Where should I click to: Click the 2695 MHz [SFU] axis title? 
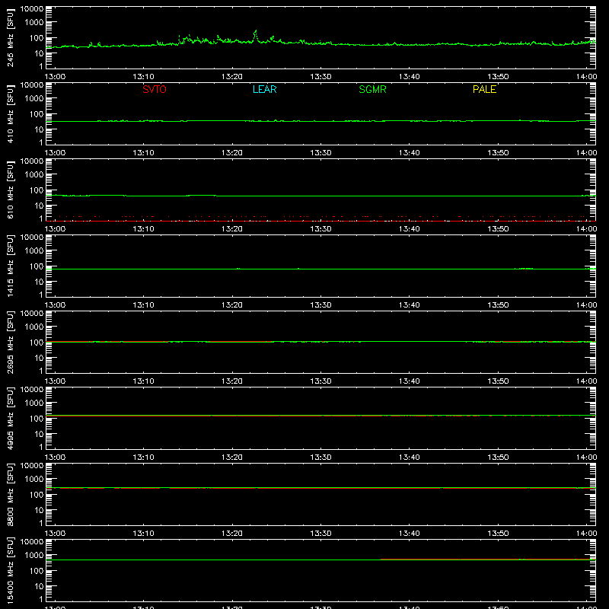click(10, 342)
